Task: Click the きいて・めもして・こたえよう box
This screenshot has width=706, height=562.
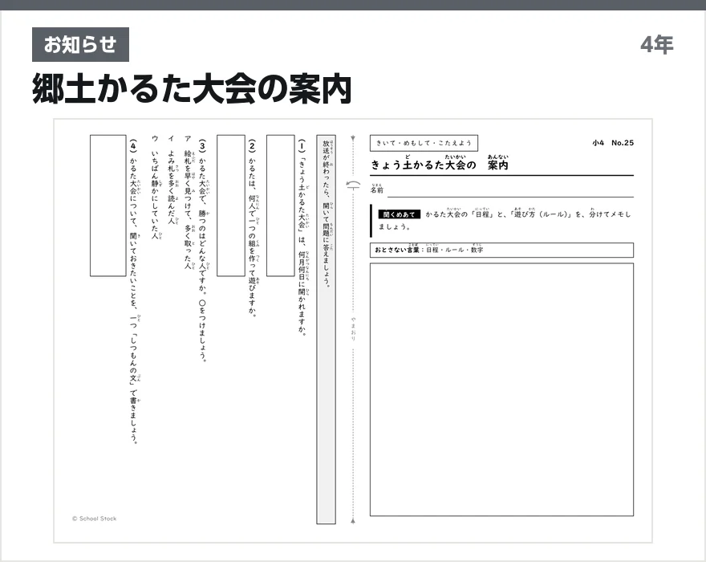Action: click(424, 143)
